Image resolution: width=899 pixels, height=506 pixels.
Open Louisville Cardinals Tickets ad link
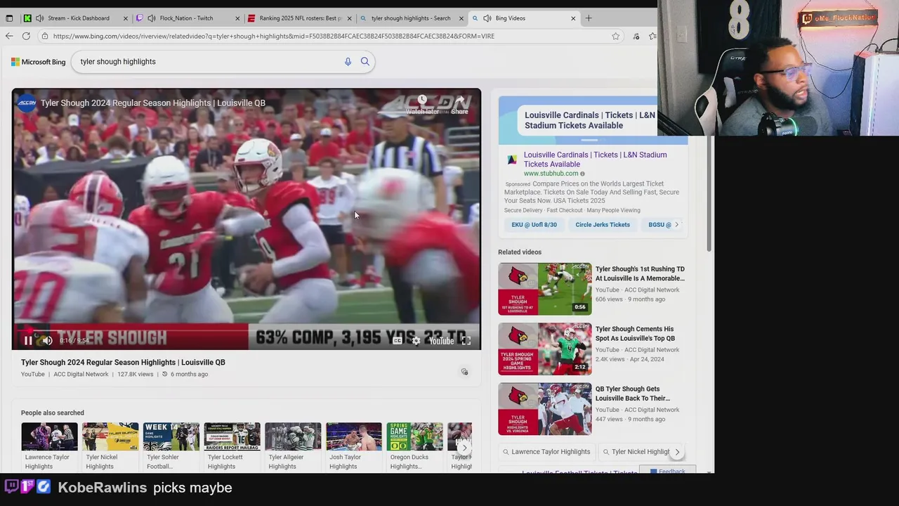point(595,160)
